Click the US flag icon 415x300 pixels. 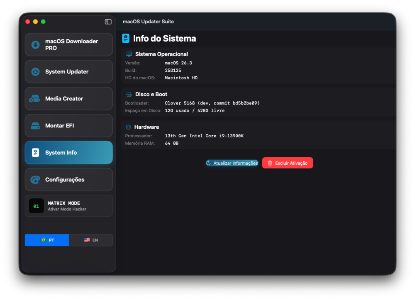point(87,240)
